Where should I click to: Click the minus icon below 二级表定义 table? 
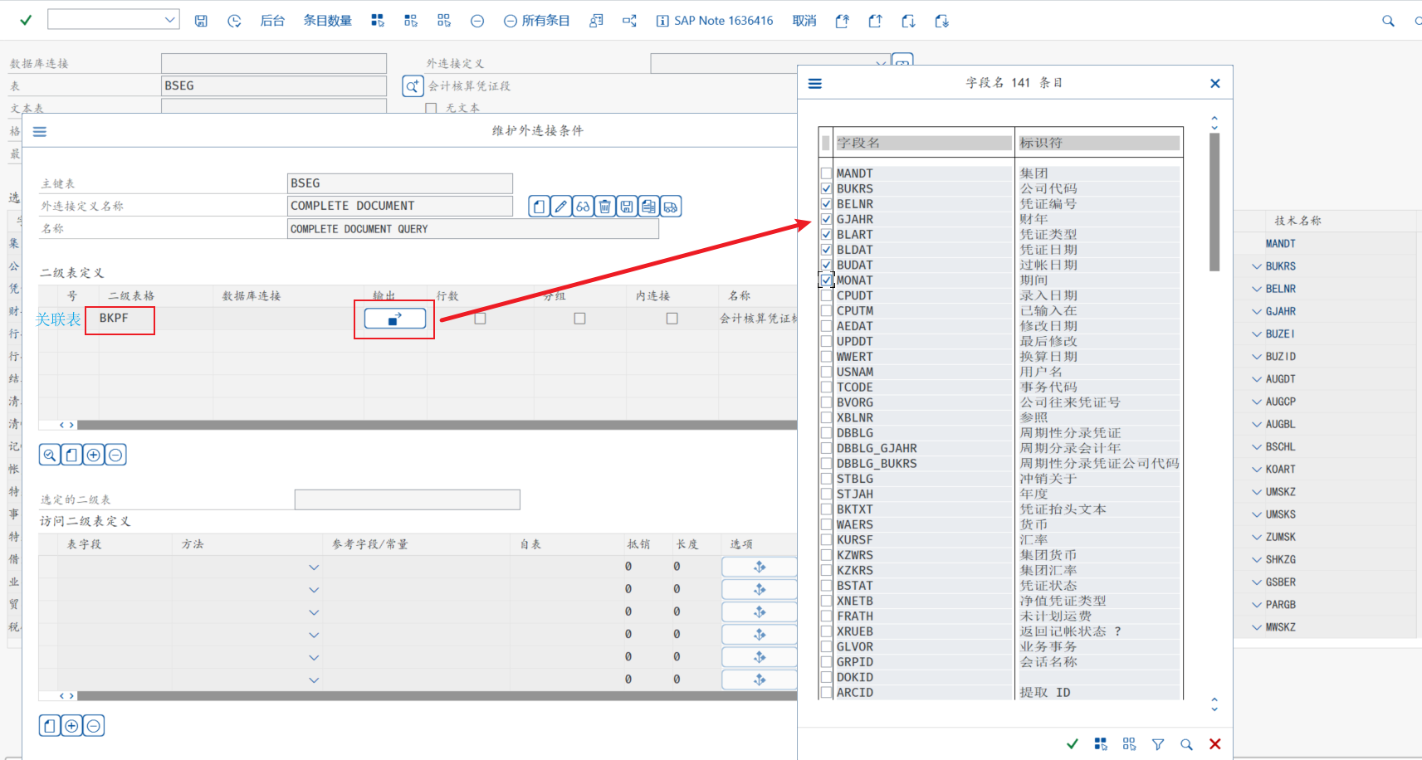pos(115,455)
